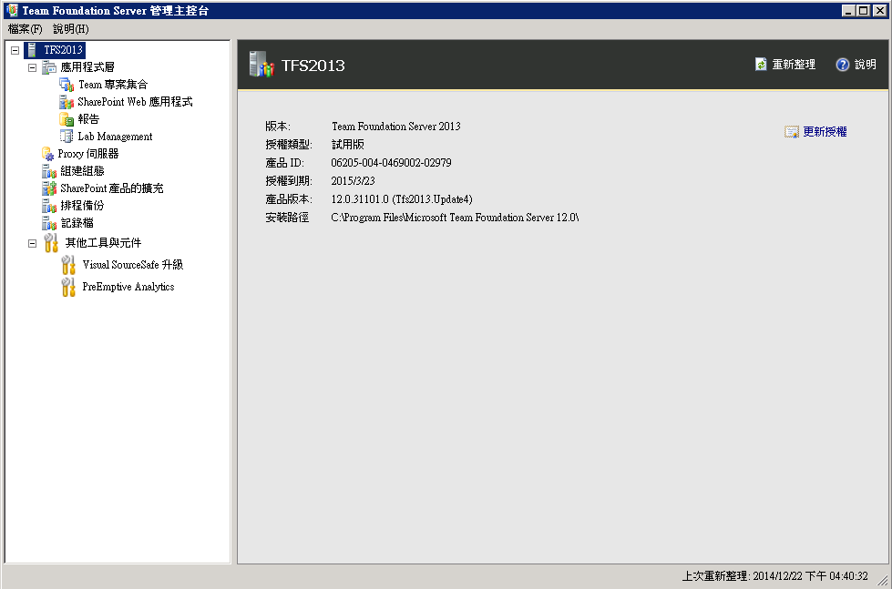
Task: Select PreEmptive Analytics node
Action: tap(128, 287)
